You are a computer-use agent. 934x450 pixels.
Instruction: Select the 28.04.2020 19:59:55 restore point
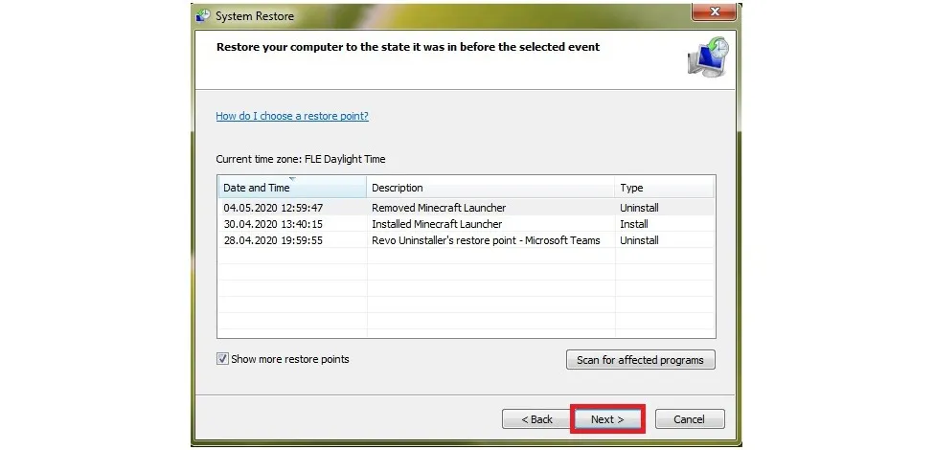point(466,240)
